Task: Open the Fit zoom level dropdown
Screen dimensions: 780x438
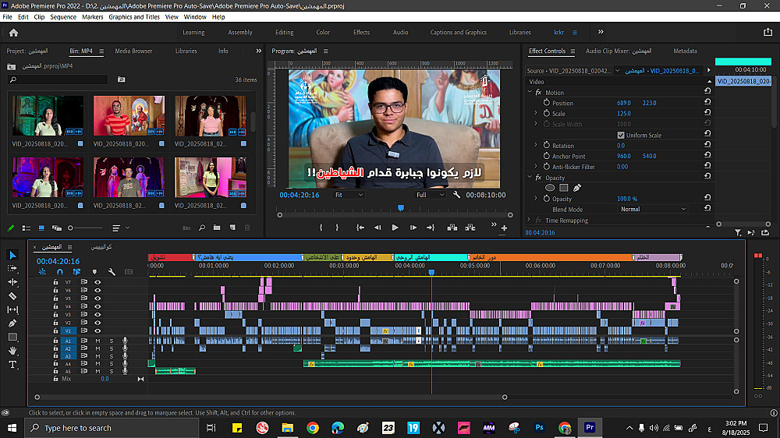Action: click(x=349, y=195)
